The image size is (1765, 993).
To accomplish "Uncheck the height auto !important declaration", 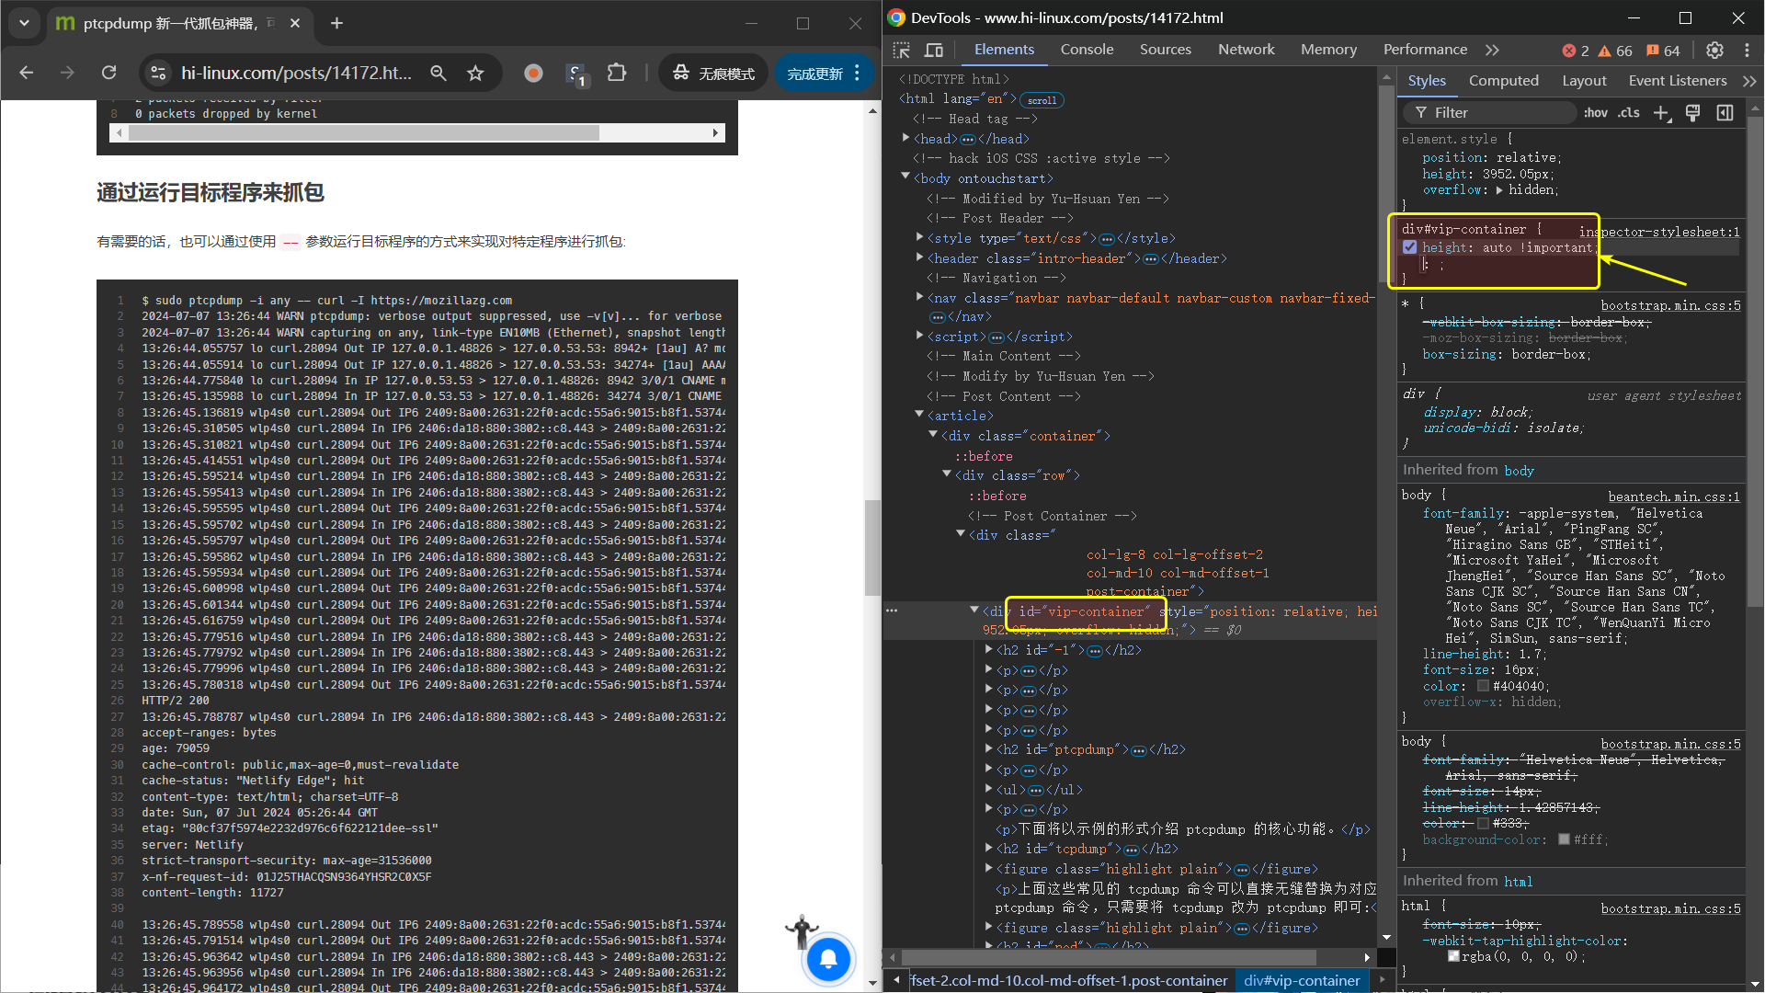I will (1410, 247).
